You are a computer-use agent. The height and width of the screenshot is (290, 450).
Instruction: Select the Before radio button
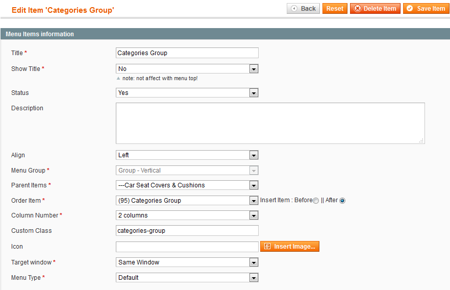(316, 201)
